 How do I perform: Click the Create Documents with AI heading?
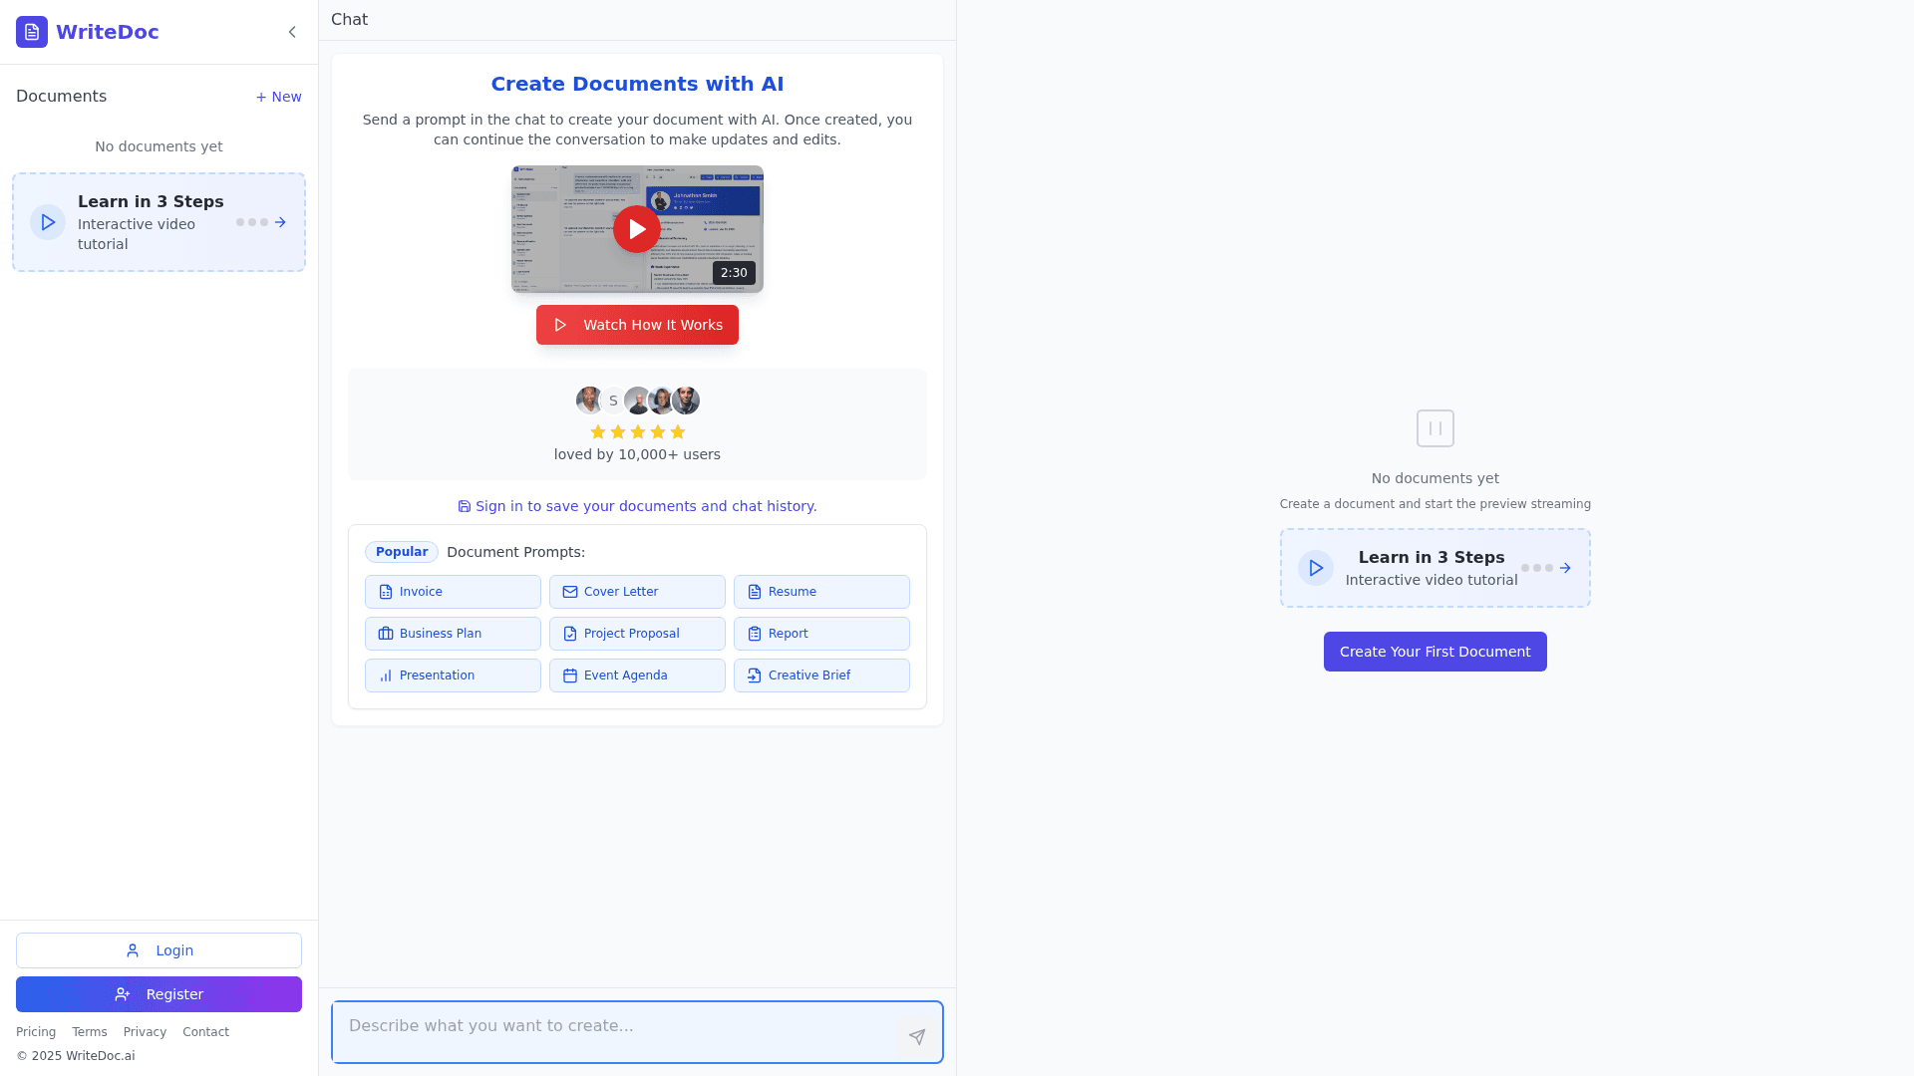pos(637,84)
